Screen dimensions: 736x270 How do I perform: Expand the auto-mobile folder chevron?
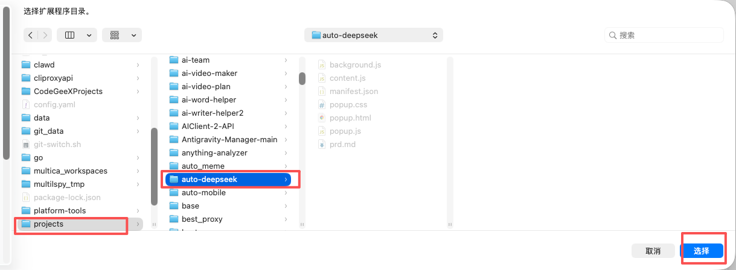(x=286, y=193)
